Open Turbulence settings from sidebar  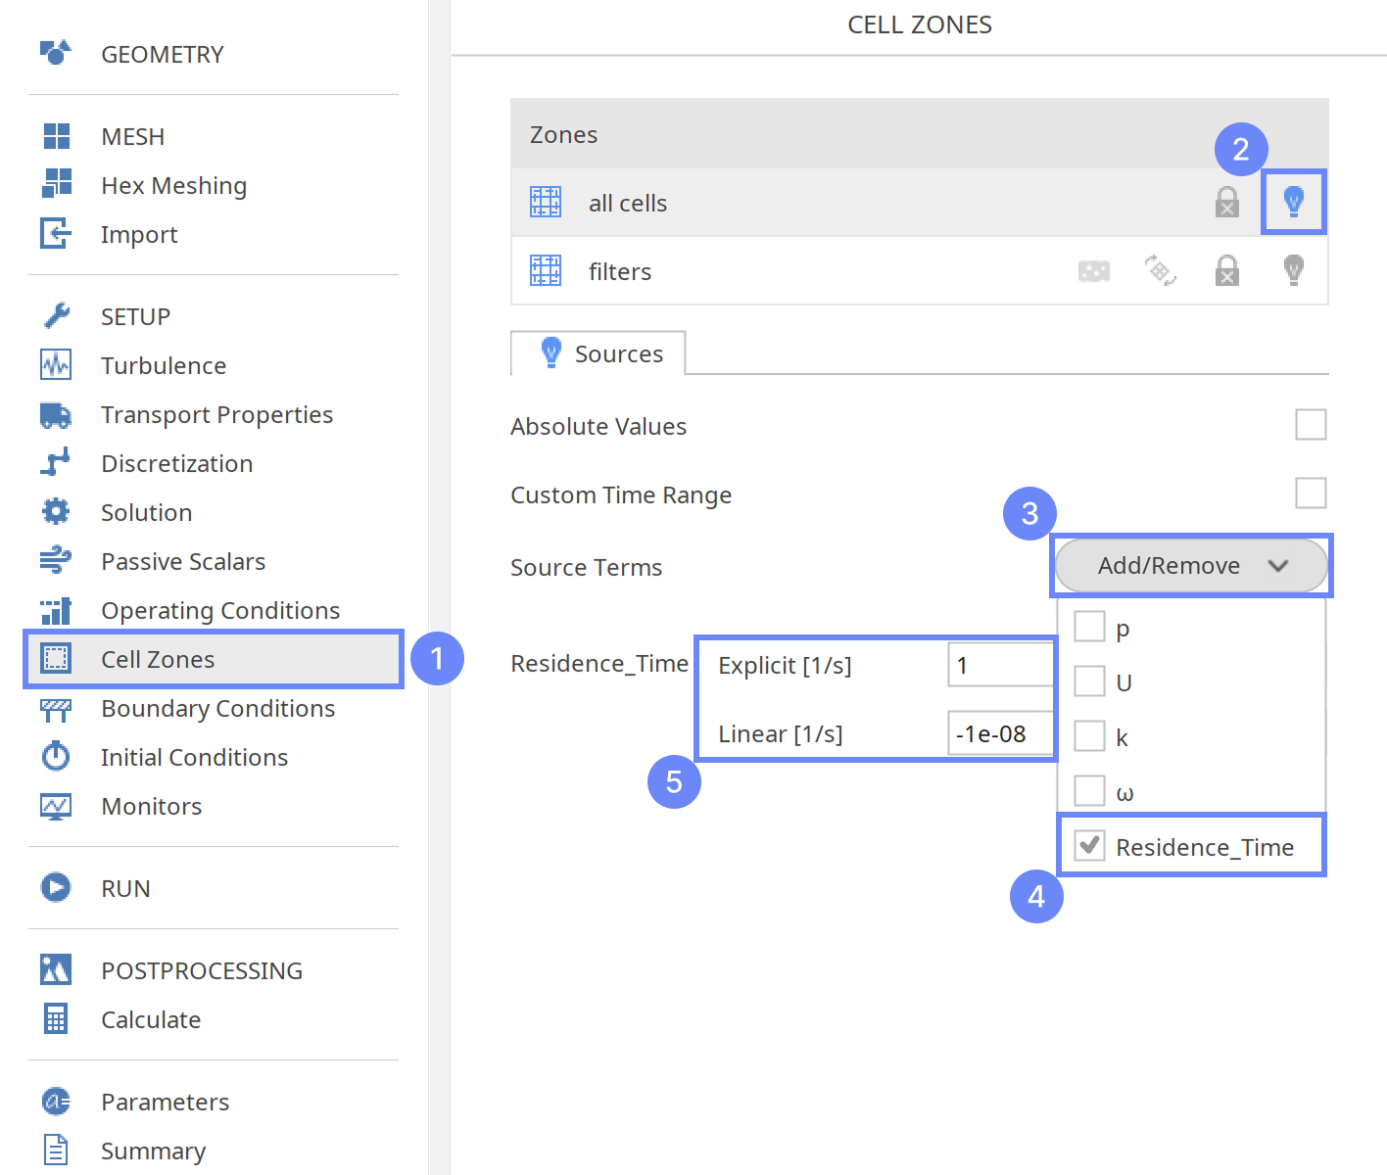point(163,365)
